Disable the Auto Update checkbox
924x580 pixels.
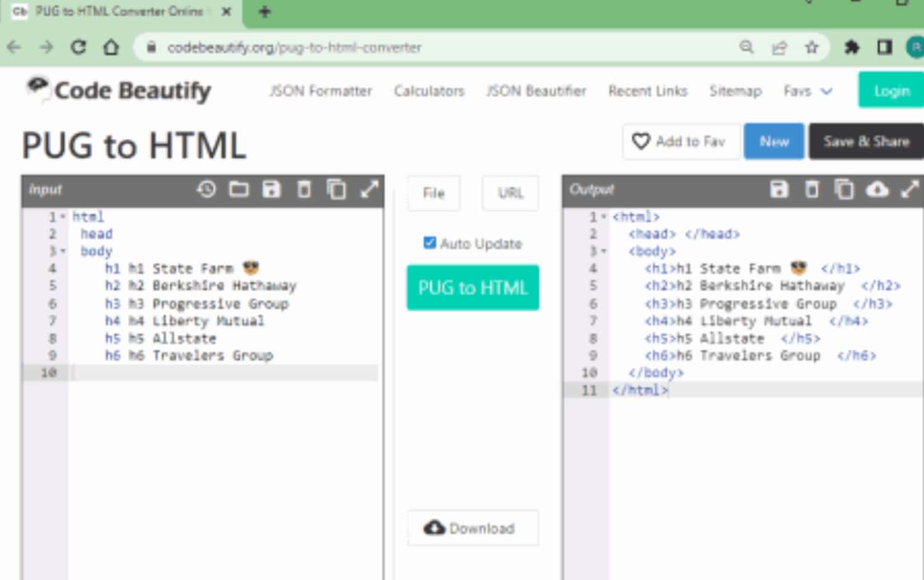[429, 243]
